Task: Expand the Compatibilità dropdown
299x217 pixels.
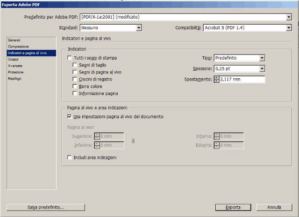Action: (x=248, y=28)
